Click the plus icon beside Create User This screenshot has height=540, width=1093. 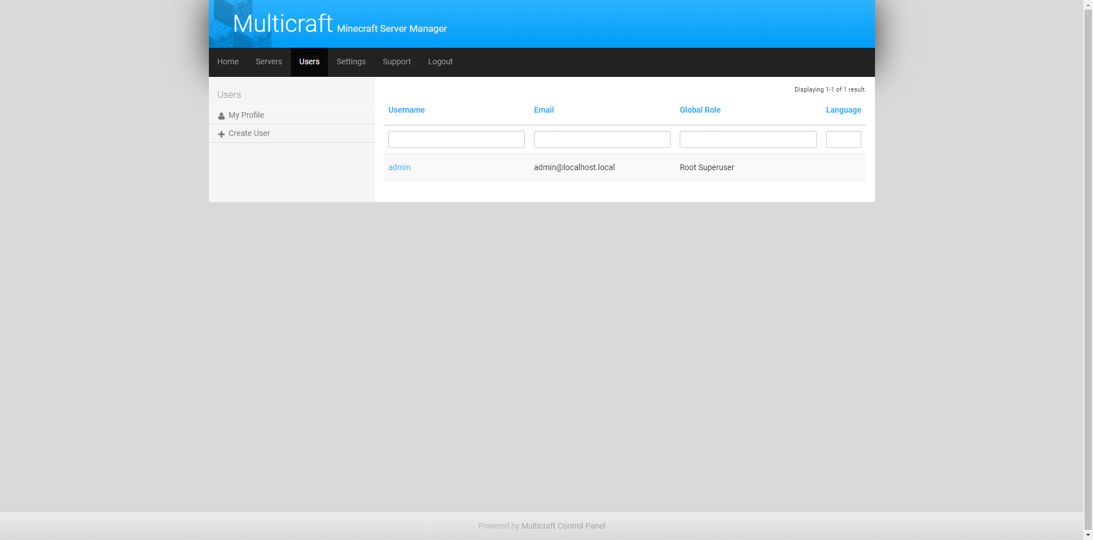click(x=221, y=134)
